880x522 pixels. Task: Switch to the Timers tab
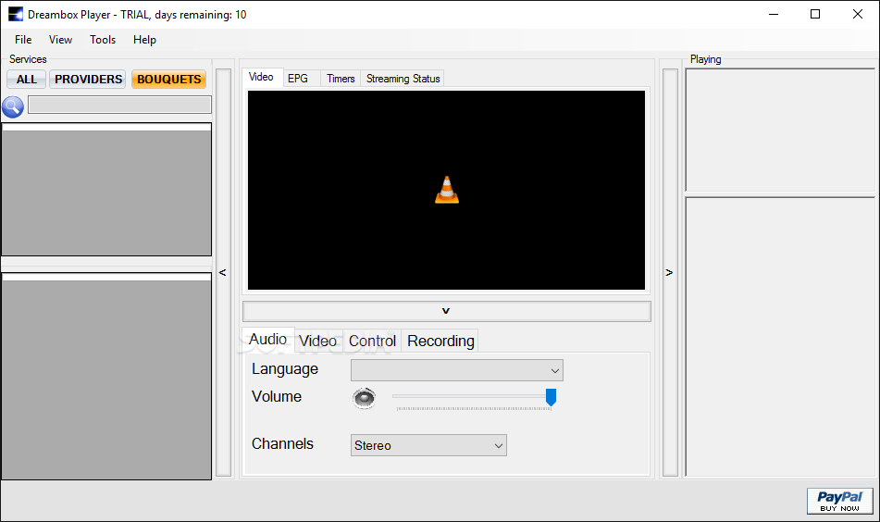pos(341,79)
